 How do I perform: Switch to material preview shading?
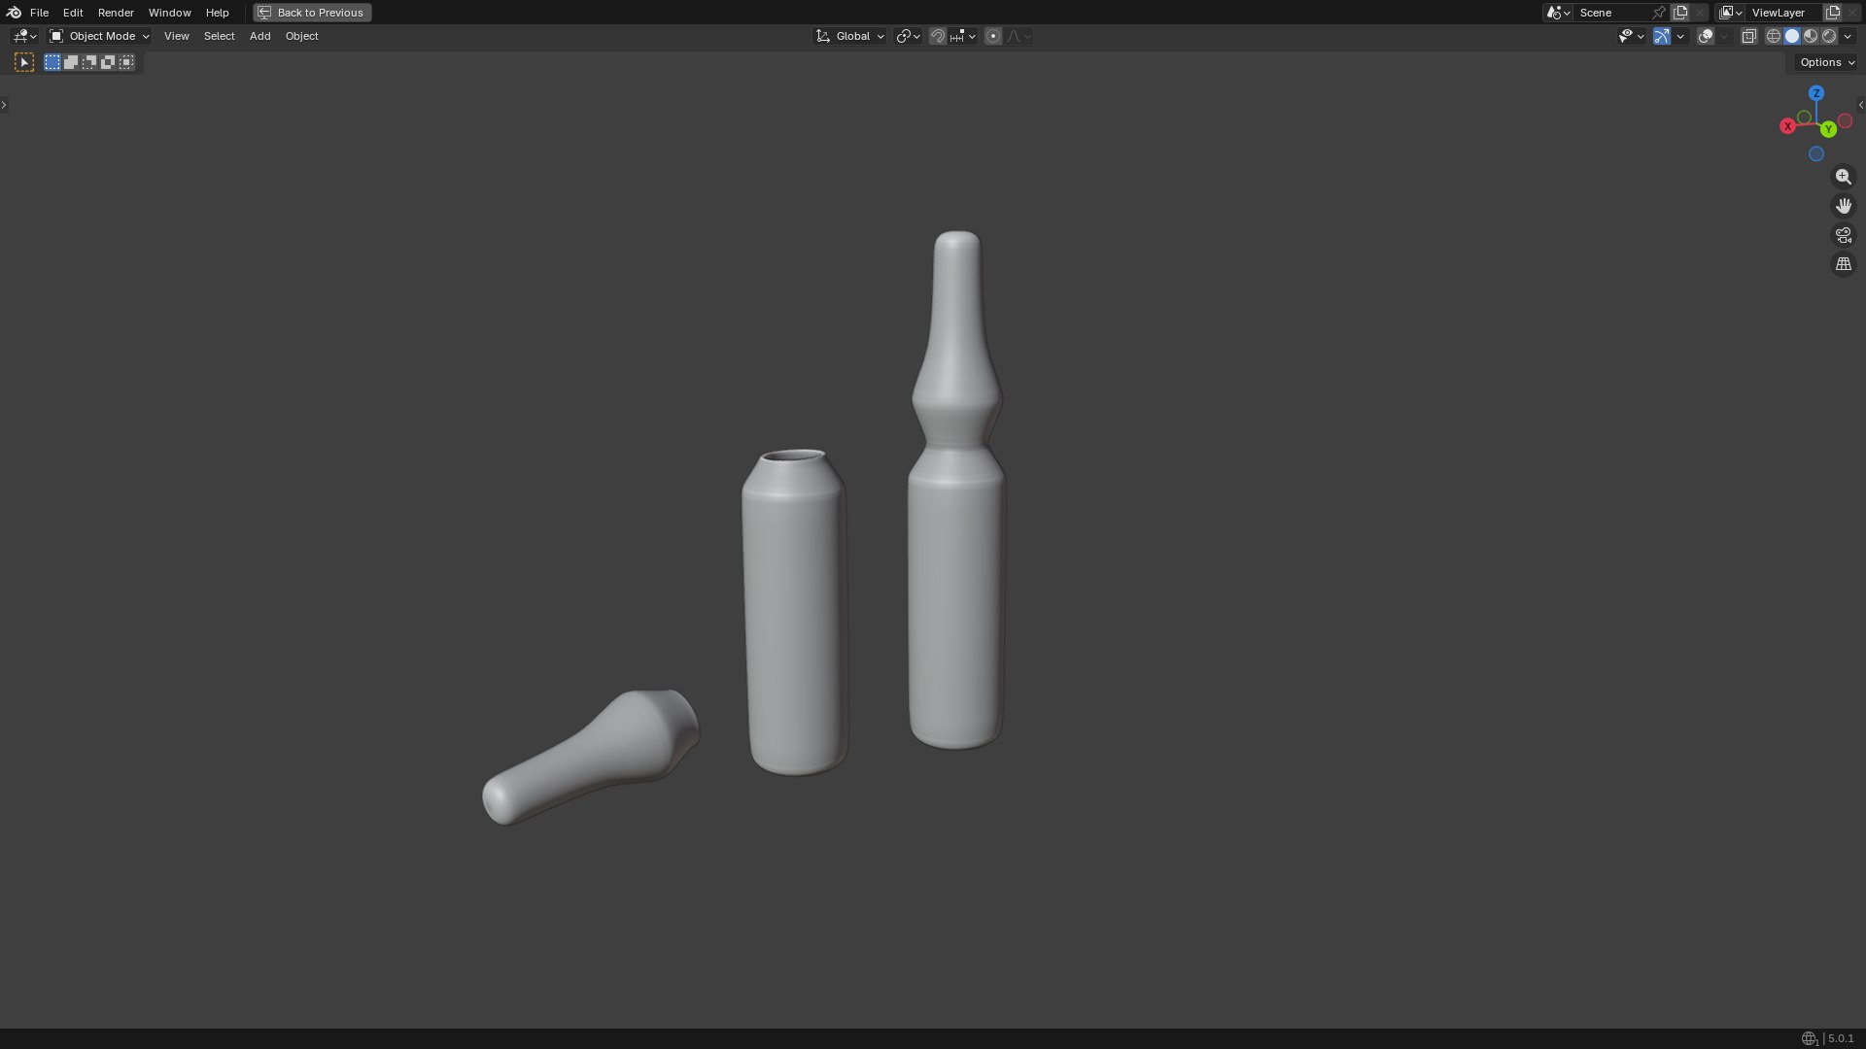pyautogui.click(x=1810, y=36)
